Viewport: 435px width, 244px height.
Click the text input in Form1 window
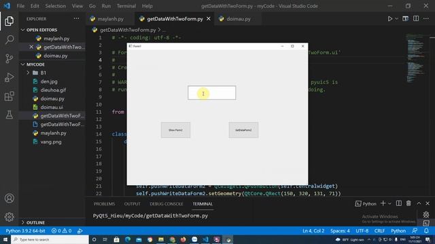(211, 93)
